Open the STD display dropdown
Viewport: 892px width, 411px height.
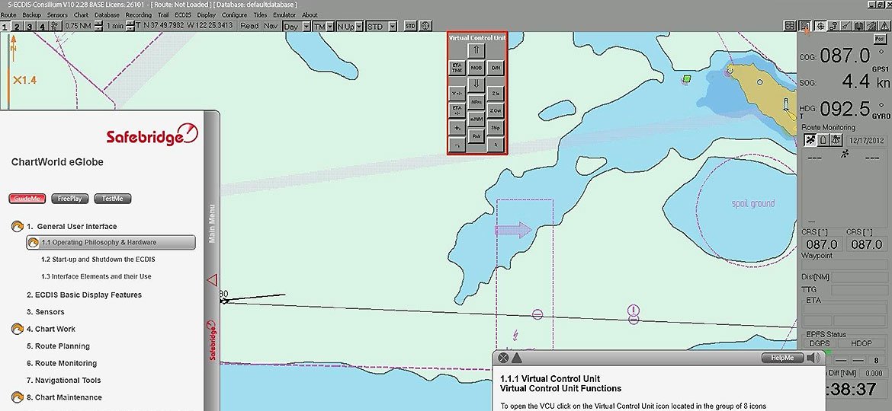tap(382, 26)
